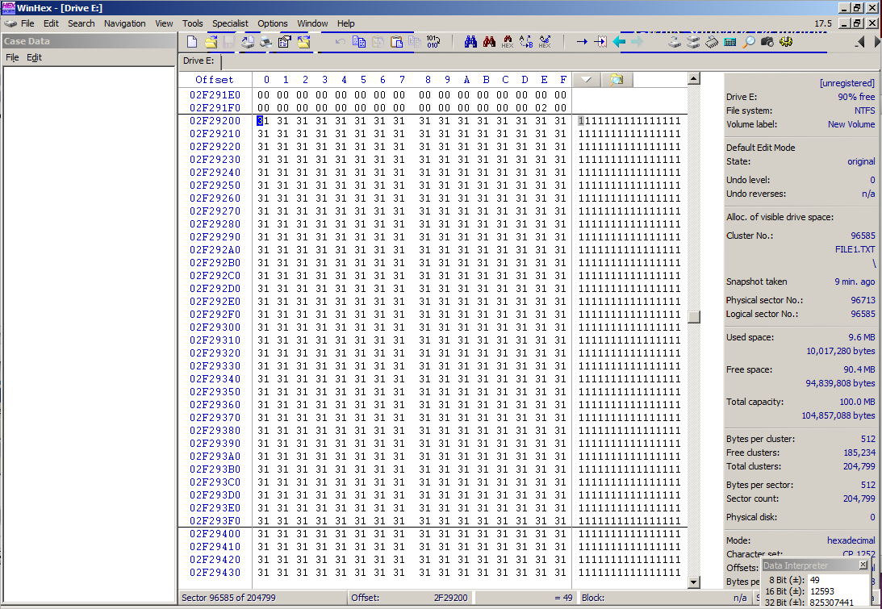Screen dimensions: 882x609
Task: Click the magnifying glass analysis icon
Action: 749,42
